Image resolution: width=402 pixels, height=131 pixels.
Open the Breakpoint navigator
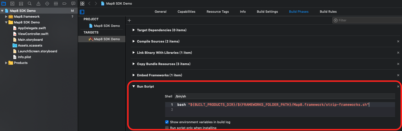point(64,3)
